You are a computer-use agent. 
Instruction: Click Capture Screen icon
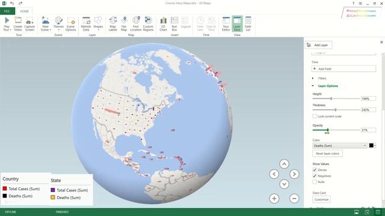pyautogui.click(x=29, y=24)
